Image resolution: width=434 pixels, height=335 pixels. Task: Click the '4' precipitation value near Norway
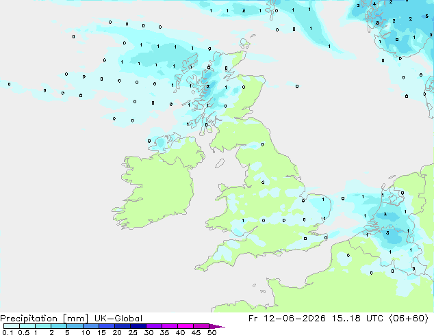pos(374,4)
